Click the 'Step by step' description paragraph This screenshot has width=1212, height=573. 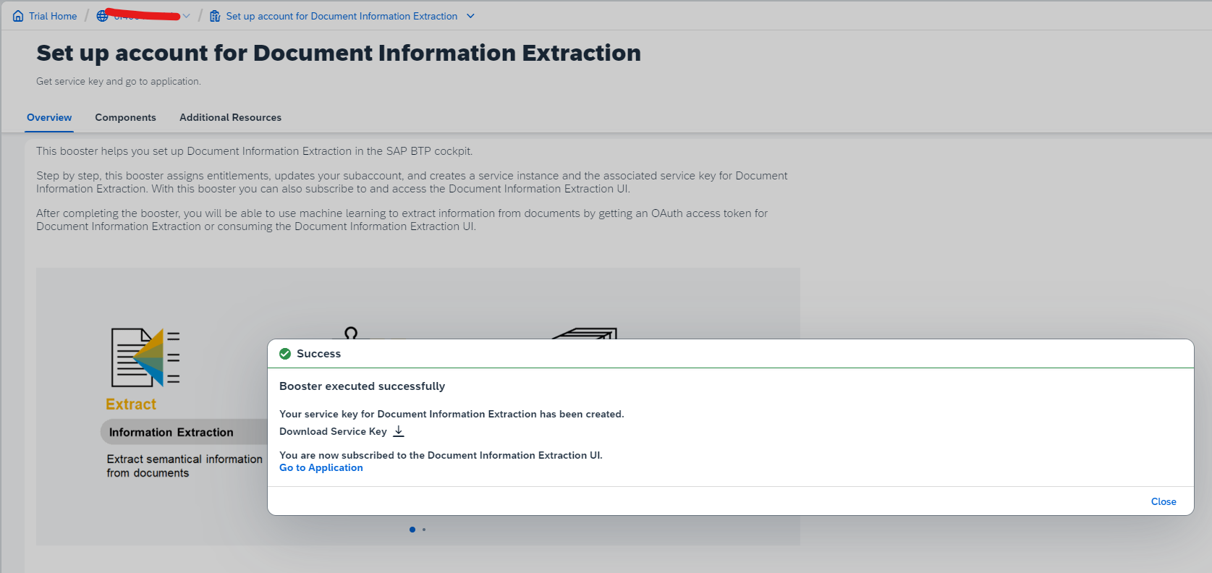pos(412,182)
